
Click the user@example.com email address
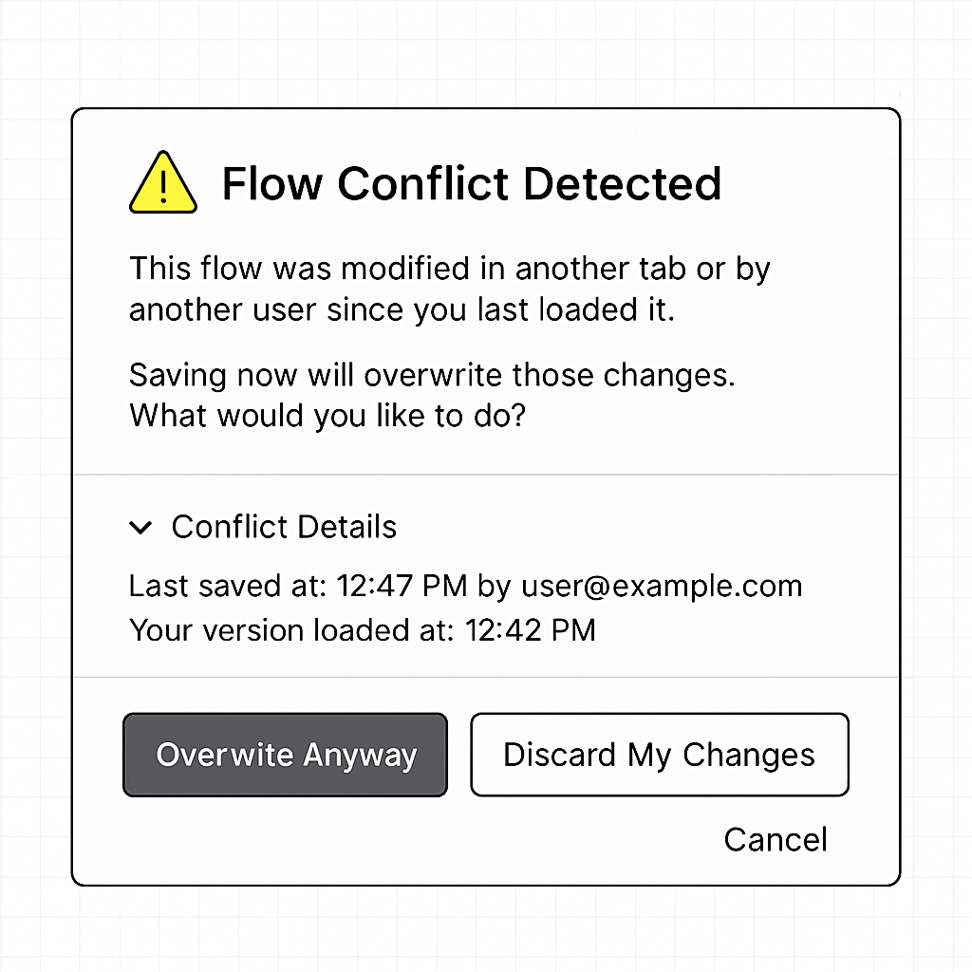[662, 586]
